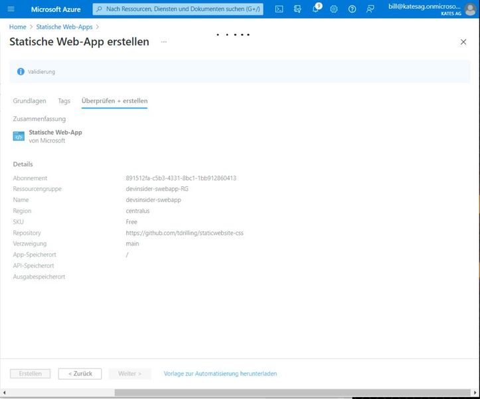The image size is (480, 399).
Task: Click the subscription ID value 891512fa-c5b3
Action: (x=181, y=178)
